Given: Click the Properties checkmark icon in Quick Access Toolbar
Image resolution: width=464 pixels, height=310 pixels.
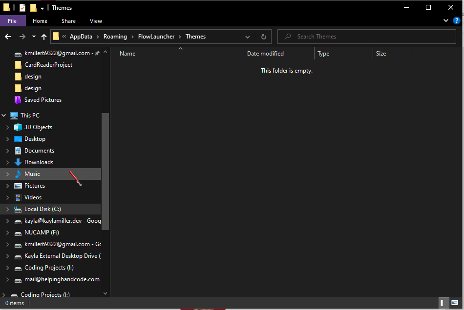Looking at the screenshot, I should (x=21, y=7).
